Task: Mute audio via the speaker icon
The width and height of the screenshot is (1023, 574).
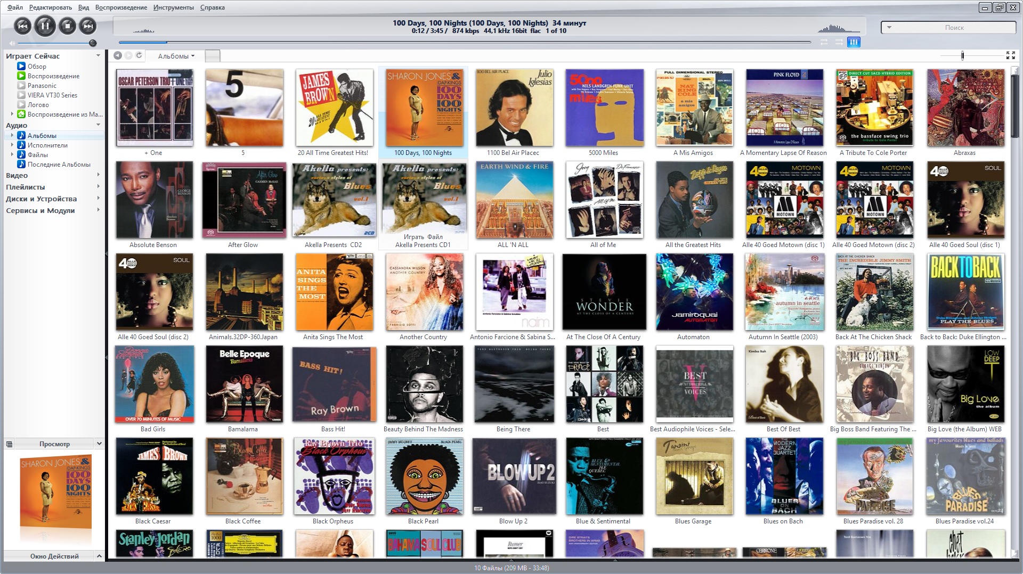Action: pos(12,43)
